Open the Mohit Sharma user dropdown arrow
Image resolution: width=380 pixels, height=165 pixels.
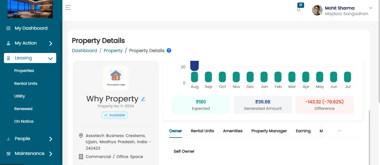(x=371, y=8)
